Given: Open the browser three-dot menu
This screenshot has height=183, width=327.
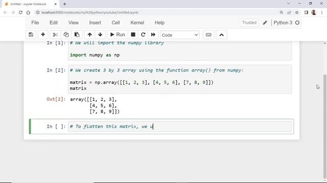Looking at the screenshot, I should pyautogui.click(x=322, y=12).
